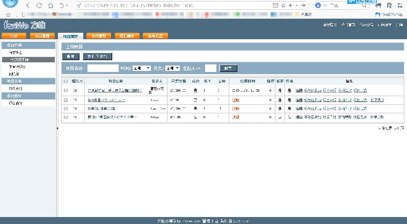Click the red status text in row 15

[x=235, y=117]
